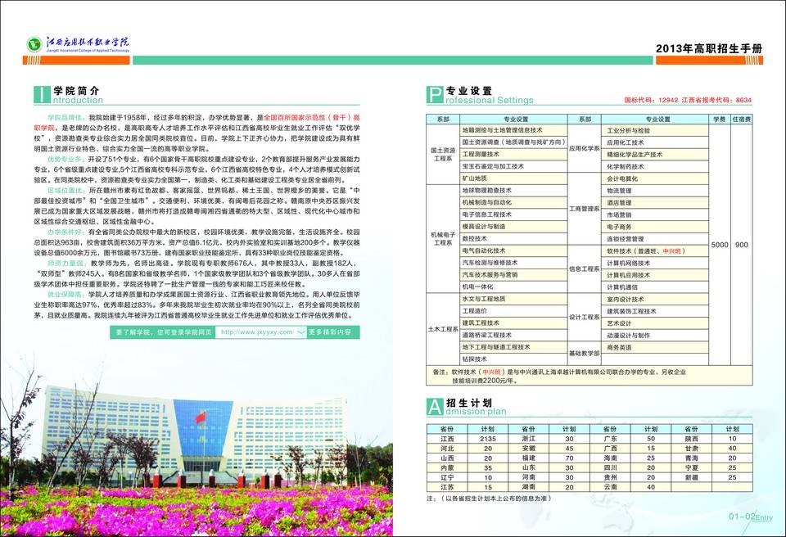
Task: Select the '软件技术（普通班、中兴班）' major
Action: coord(655,250)
